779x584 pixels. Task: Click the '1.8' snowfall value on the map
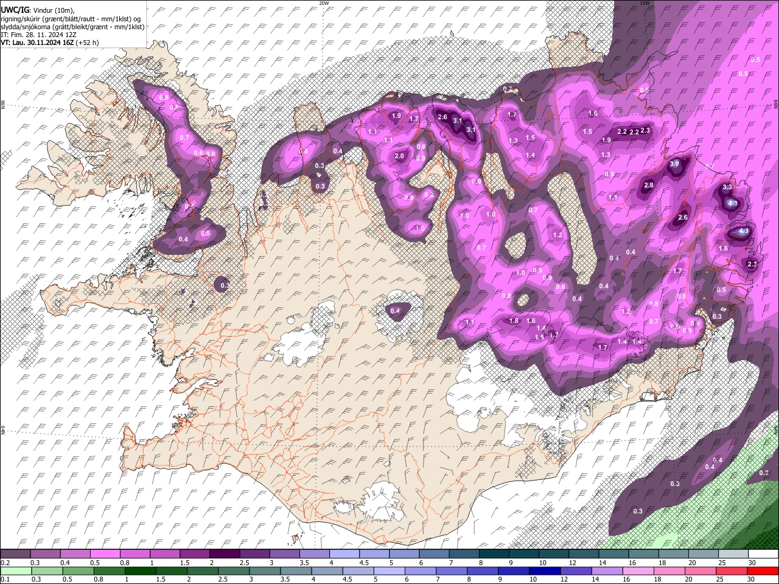[514, 321]
